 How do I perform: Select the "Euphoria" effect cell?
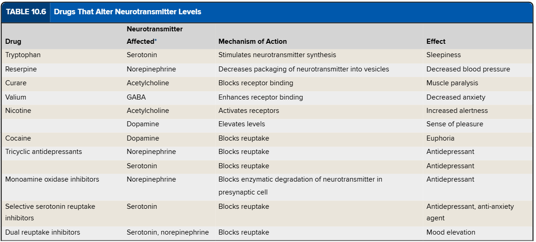[x=440, y=138]
